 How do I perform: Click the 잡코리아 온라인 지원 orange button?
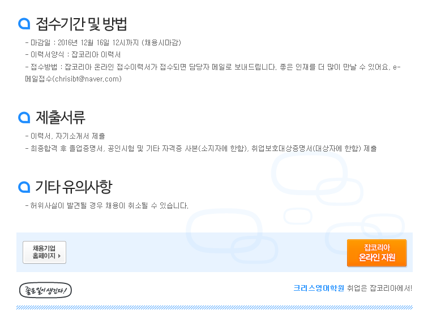click(x=376, y=253)
